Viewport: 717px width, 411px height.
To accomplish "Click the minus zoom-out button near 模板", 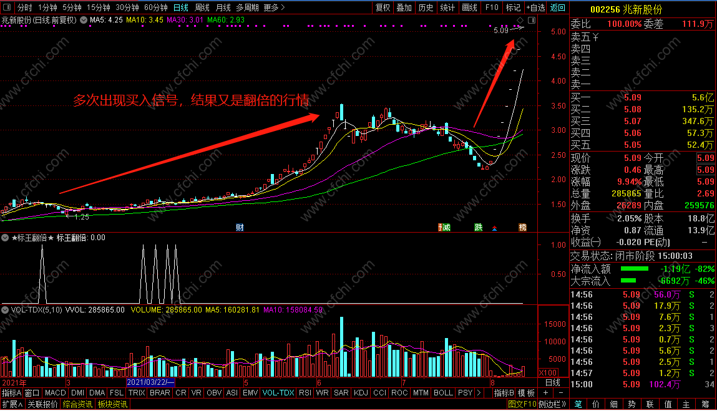I will pos(561,393).
